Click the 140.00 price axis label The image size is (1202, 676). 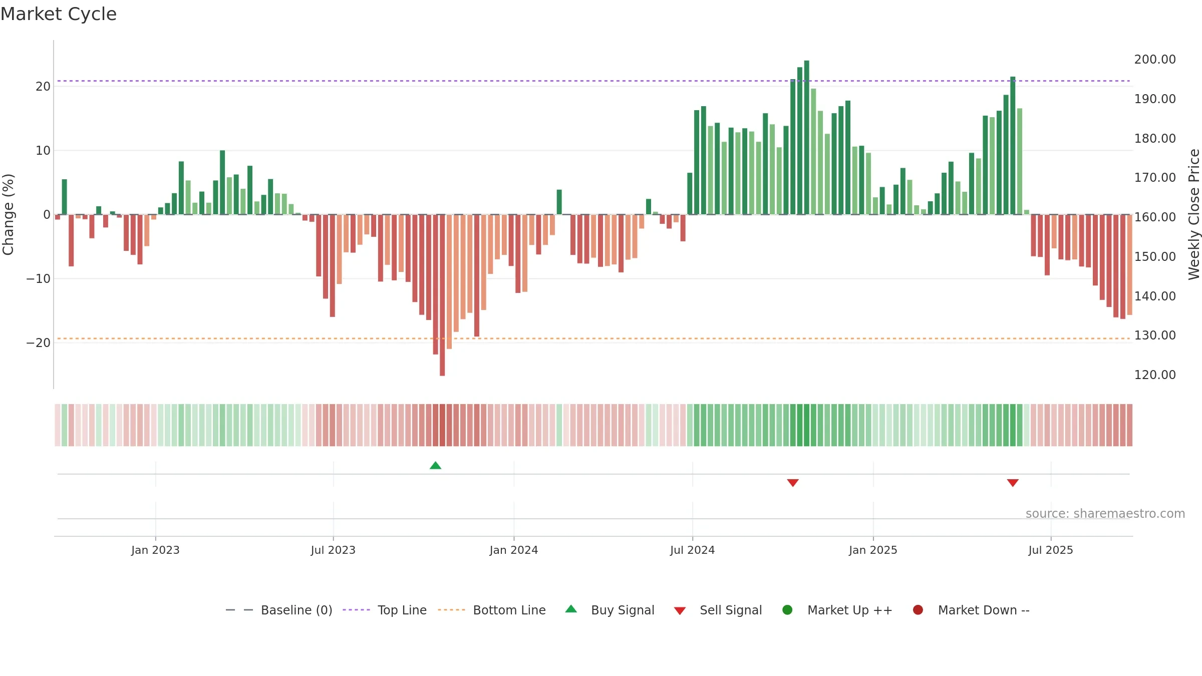(x=1155, y=296)
